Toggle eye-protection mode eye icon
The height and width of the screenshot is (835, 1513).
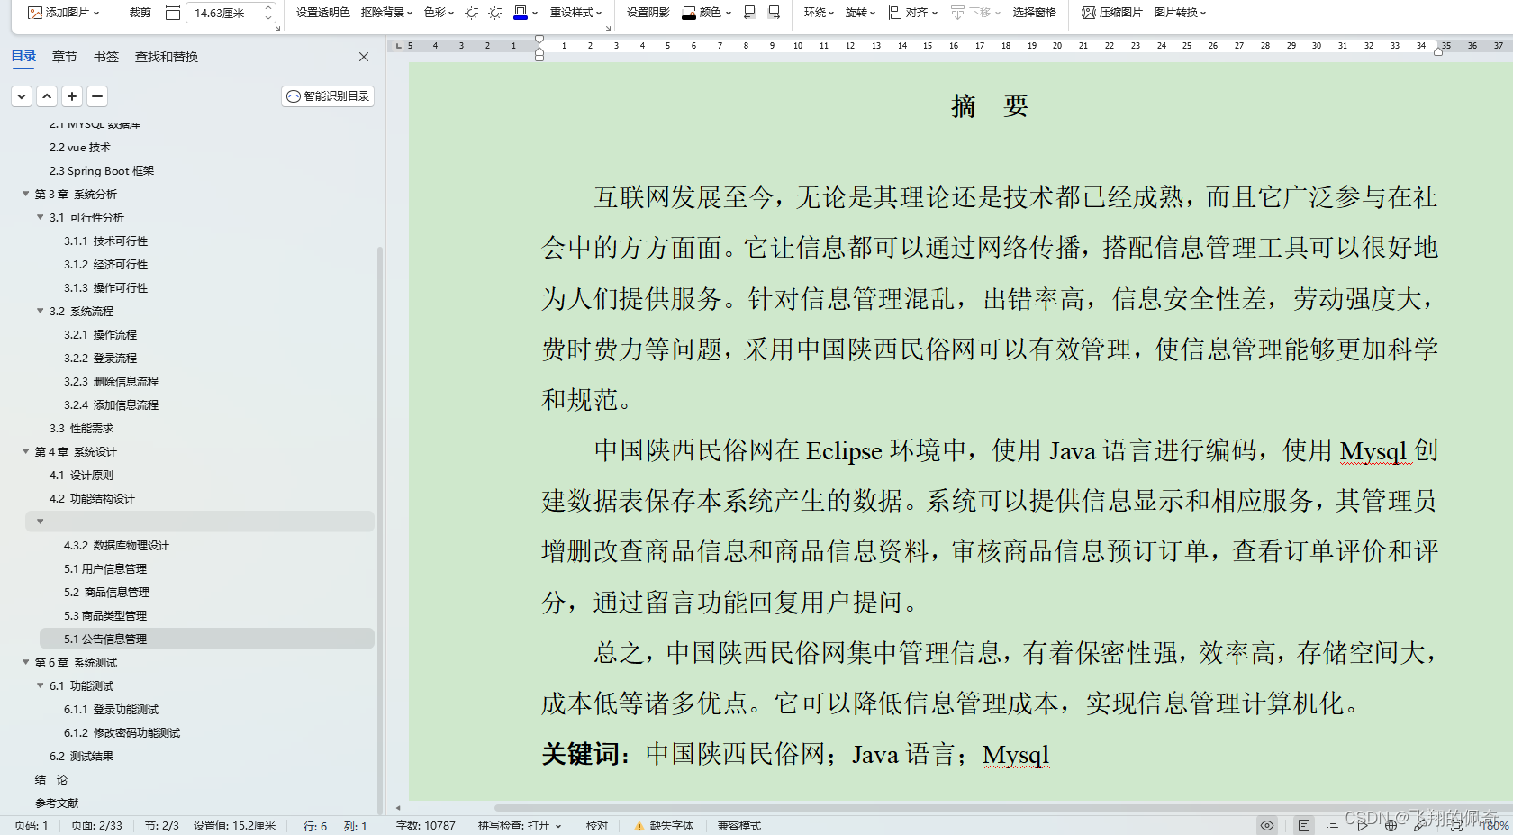click(x=1267, y=825)
